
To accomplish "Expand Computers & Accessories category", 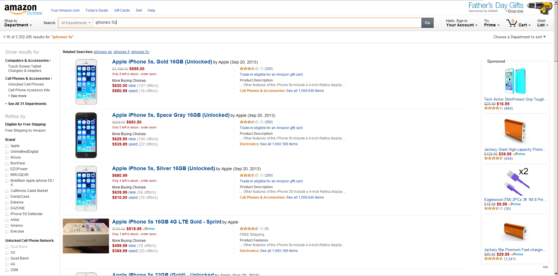I will click(x=28, y=61).
